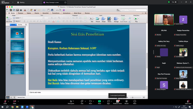
Task: Open Zoom Apps
Action: pos(108,102)
